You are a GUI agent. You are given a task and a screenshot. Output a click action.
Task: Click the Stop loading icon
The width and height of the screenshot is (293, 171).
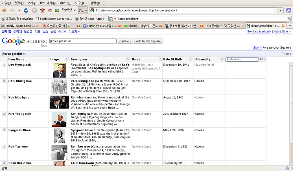(x=34, y=10)
